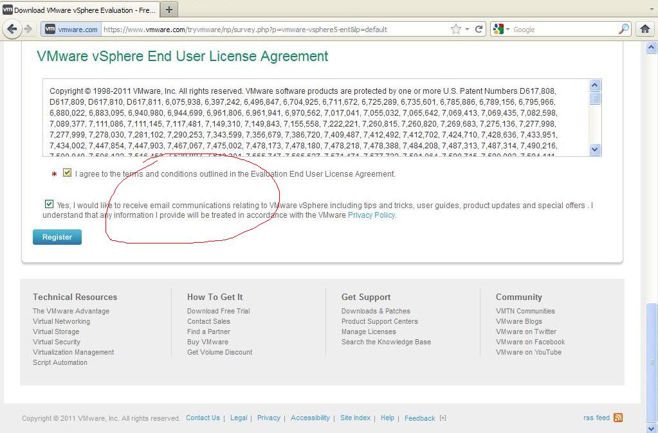
Task: Open the Privacy Policy link
Action: [x=371, y=215]
